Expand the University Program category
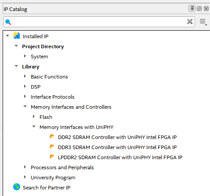This screenshot has height=196, width=210. [x=25, y=177]
